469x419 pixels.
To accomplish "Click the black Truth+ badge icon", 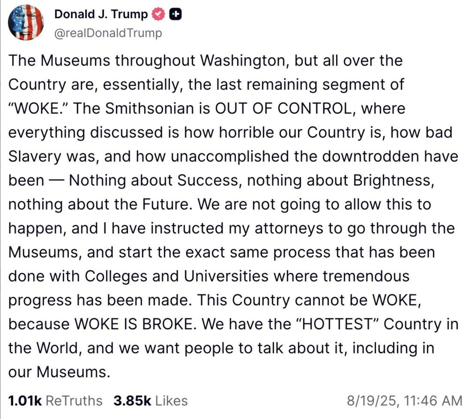I will (x=175, y=14).
